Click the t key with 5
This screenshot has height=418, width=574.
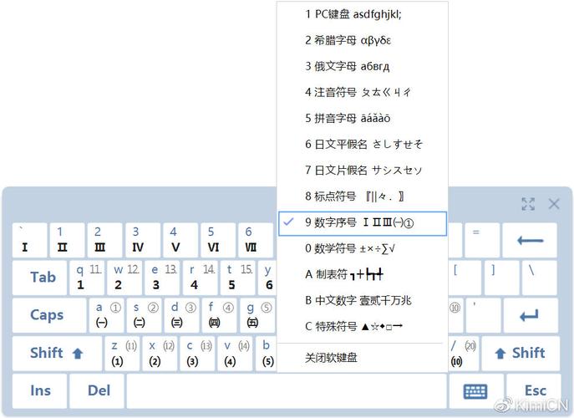coord(238,278)
